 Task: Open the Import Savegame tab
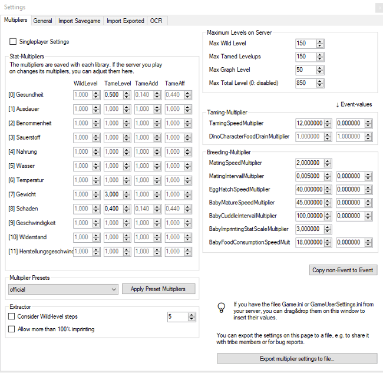(79, 21)
